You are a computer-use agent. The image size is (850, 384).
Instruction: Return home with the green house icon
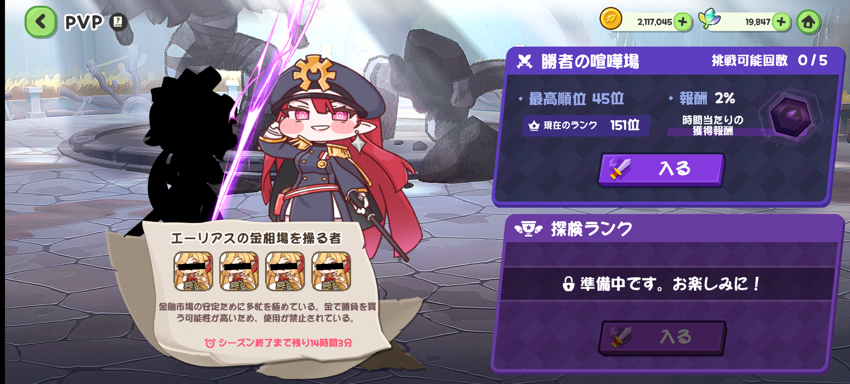pyautogui.click(x=808, y=22)
